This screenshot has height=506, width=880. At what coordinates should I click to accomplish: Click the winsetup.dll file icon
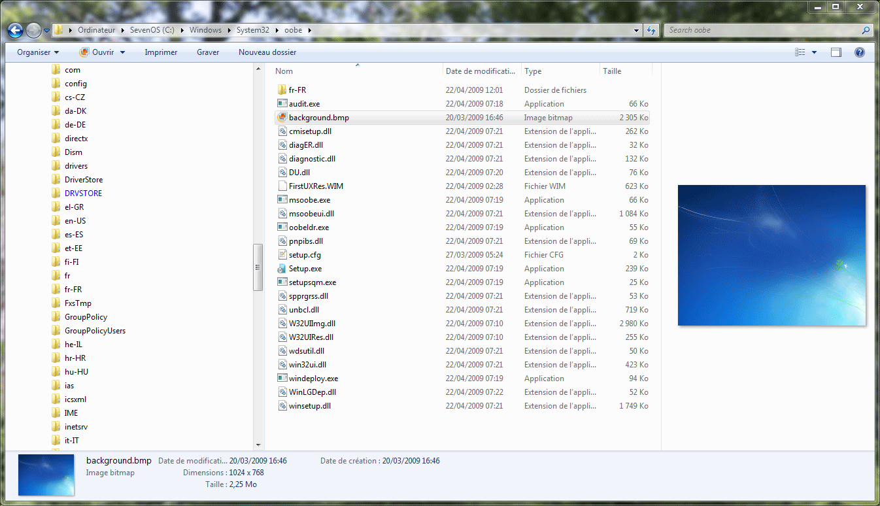(282, 406)
